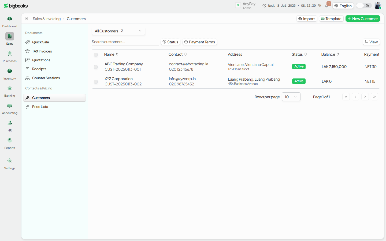Screen dimensions: 386x241
Task: Go to last page of results
Action: pyautogui.click(x=374, y=97)
